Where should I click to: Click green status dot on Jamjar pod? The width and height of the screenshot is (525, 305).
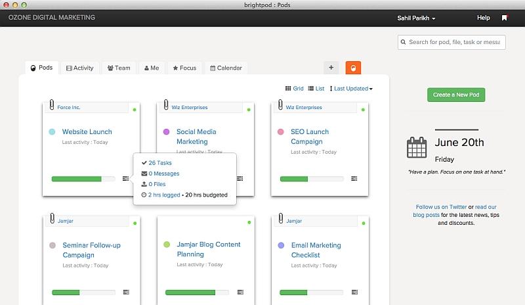(135, 223)
